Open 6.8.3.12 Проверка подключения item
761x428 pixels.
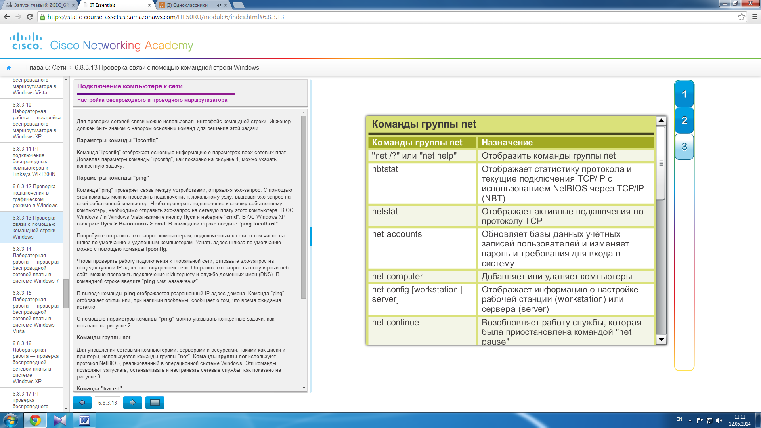pos(31,196)
